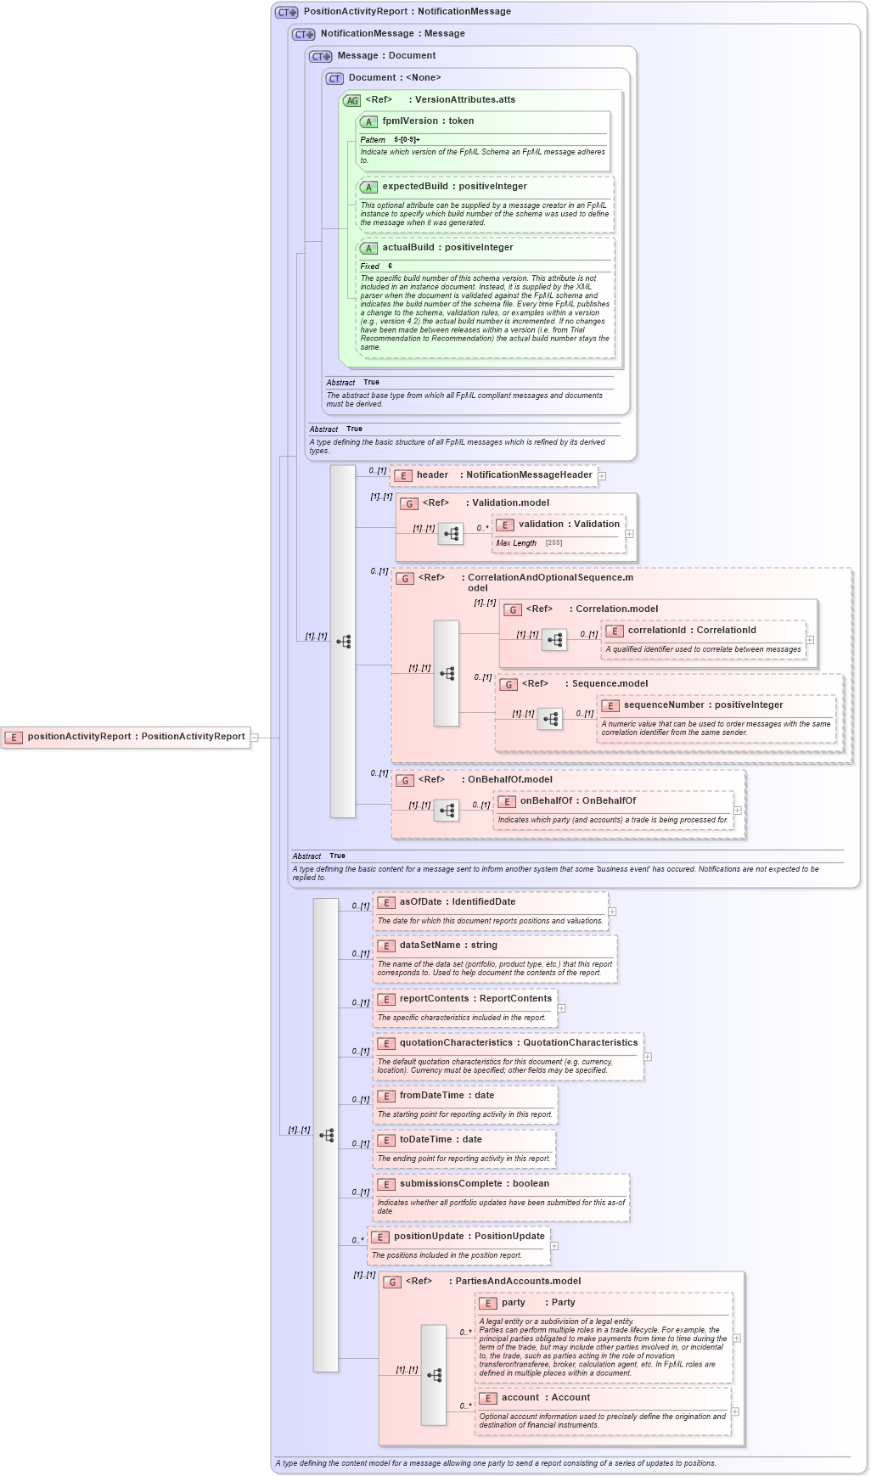This screenshot has height=1476, width=871.
Task: Expand the reportContents : ReportContents element
Action: point(561,1008)
